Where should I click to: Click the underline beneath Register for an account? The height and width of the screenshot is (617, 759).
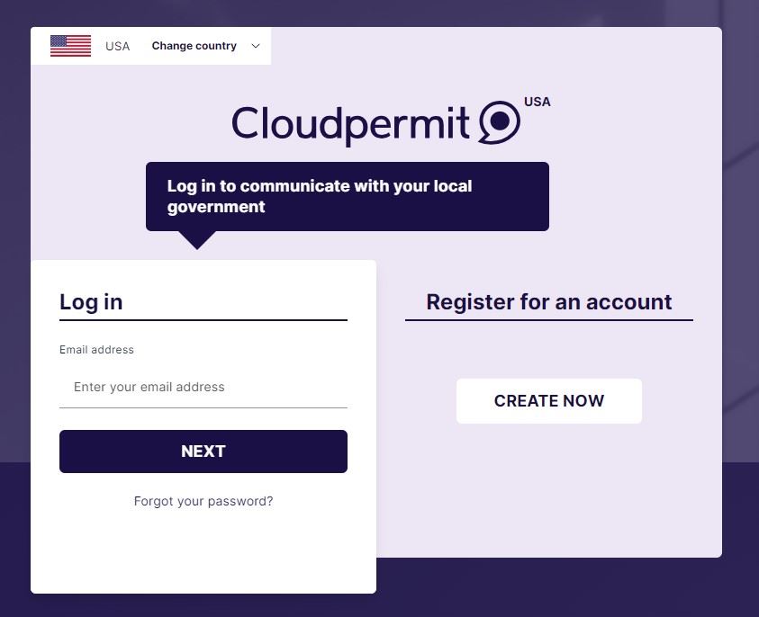549,320
